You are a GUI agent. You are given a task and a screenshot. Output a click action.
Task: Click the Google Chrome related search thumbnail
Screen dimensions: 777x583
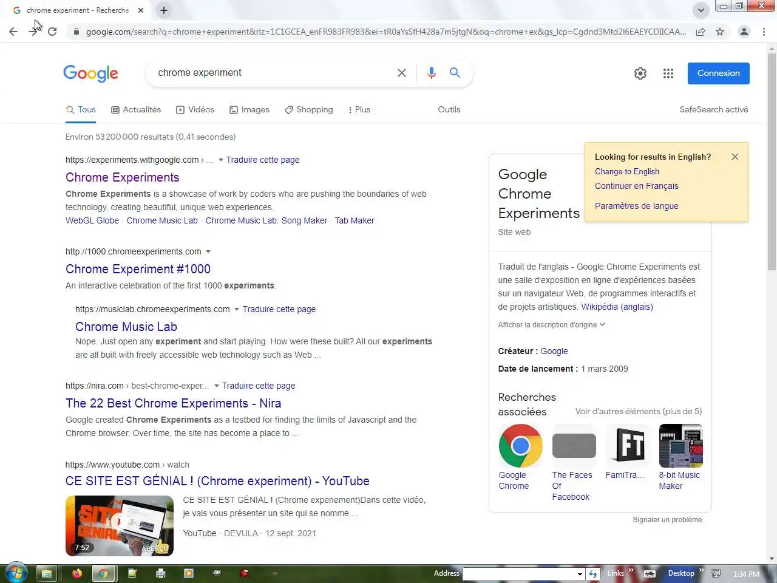point(521,446)
